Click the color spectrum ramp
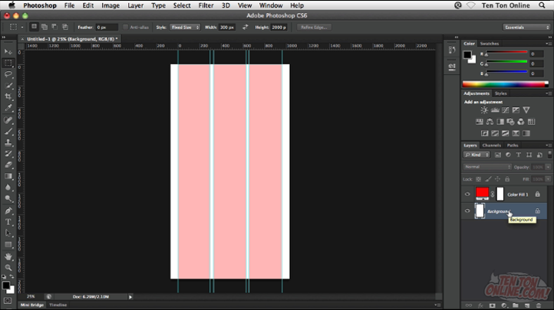 coord(505,84)
